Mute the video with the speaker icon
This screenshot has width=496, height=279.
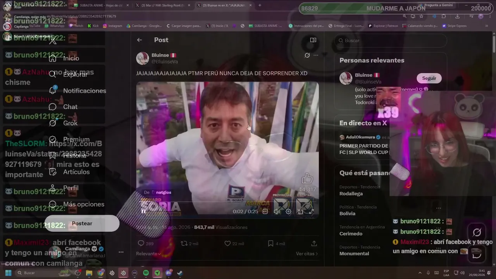(277, 212)
